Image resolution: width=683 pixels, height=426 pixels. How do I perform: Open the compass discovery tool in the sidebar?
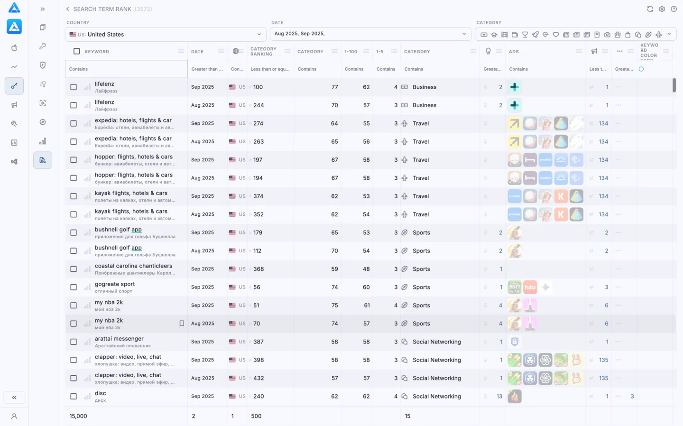click(x=43, y=122)
